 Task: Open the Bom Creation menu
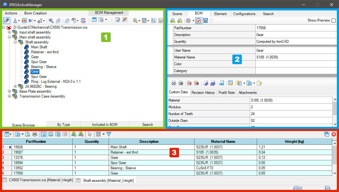[x=35, y=13]
